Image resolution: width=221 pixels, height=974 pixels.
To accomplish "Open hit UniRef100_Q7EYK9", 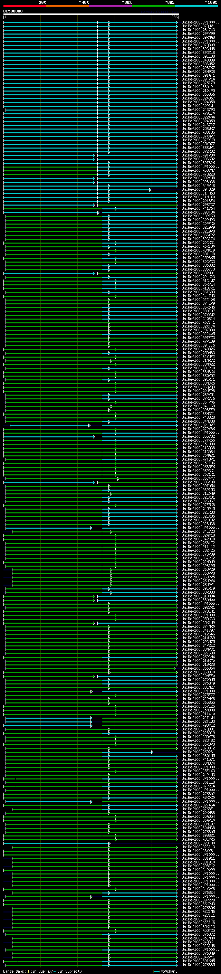I will pyautogui.click(x=198, y=140).
